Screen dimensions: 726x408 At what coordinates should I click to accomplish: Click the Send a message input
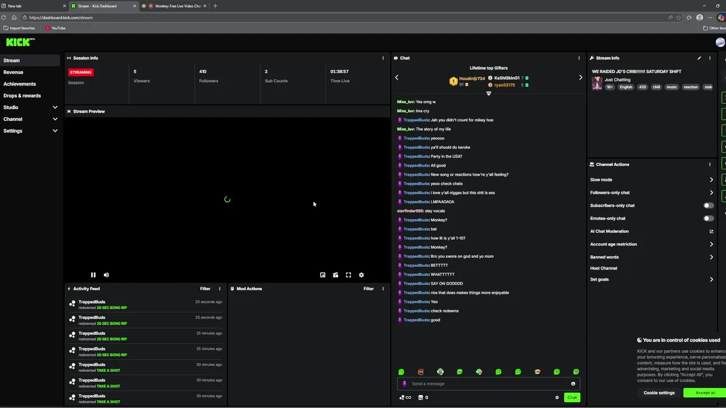(x=487, y=384)
